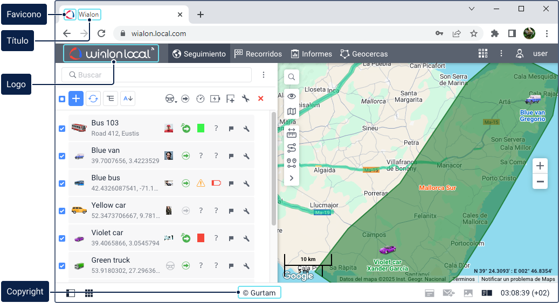Uncheck the Yellow car checkbox
Image resolution: width=559 pixels, height=303 pixels.
(x=62, y=211)
